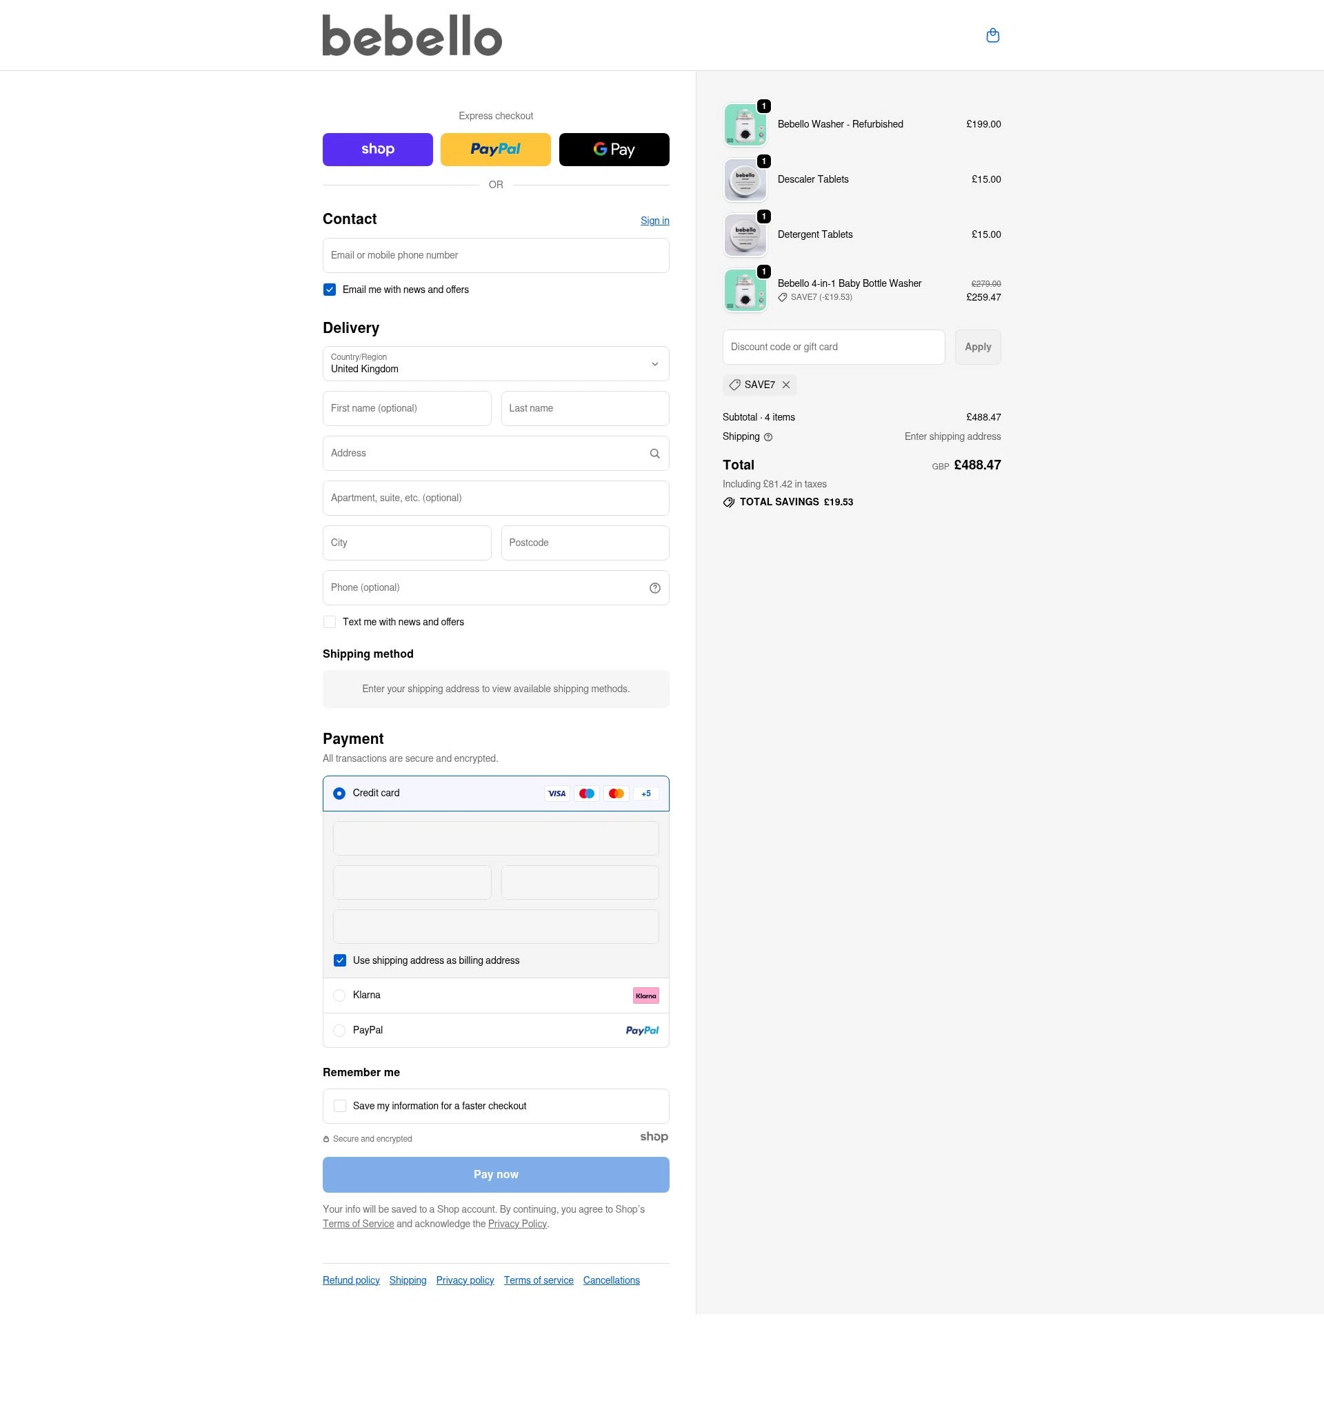Click the address search magnifier icon

[x=654, y=453]
